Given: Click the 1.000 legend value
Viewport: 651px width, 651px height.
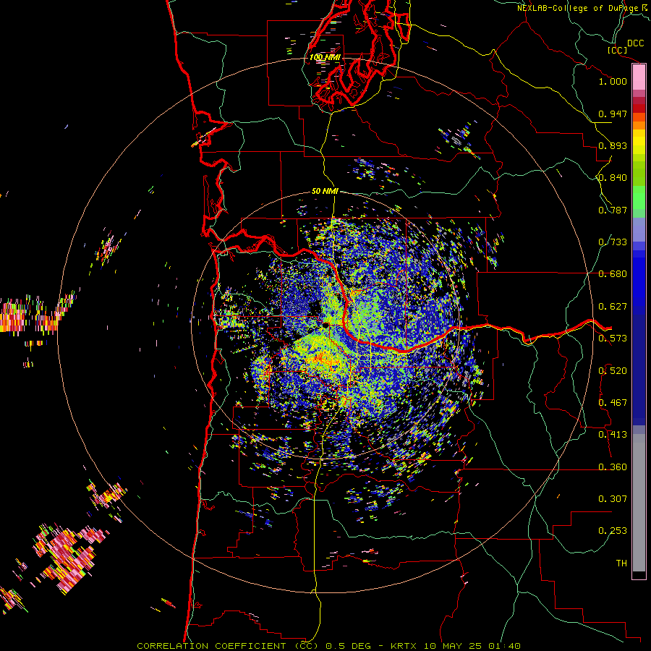Looking at the screenshot, I should pyautogui.click(x=613, y=81).
